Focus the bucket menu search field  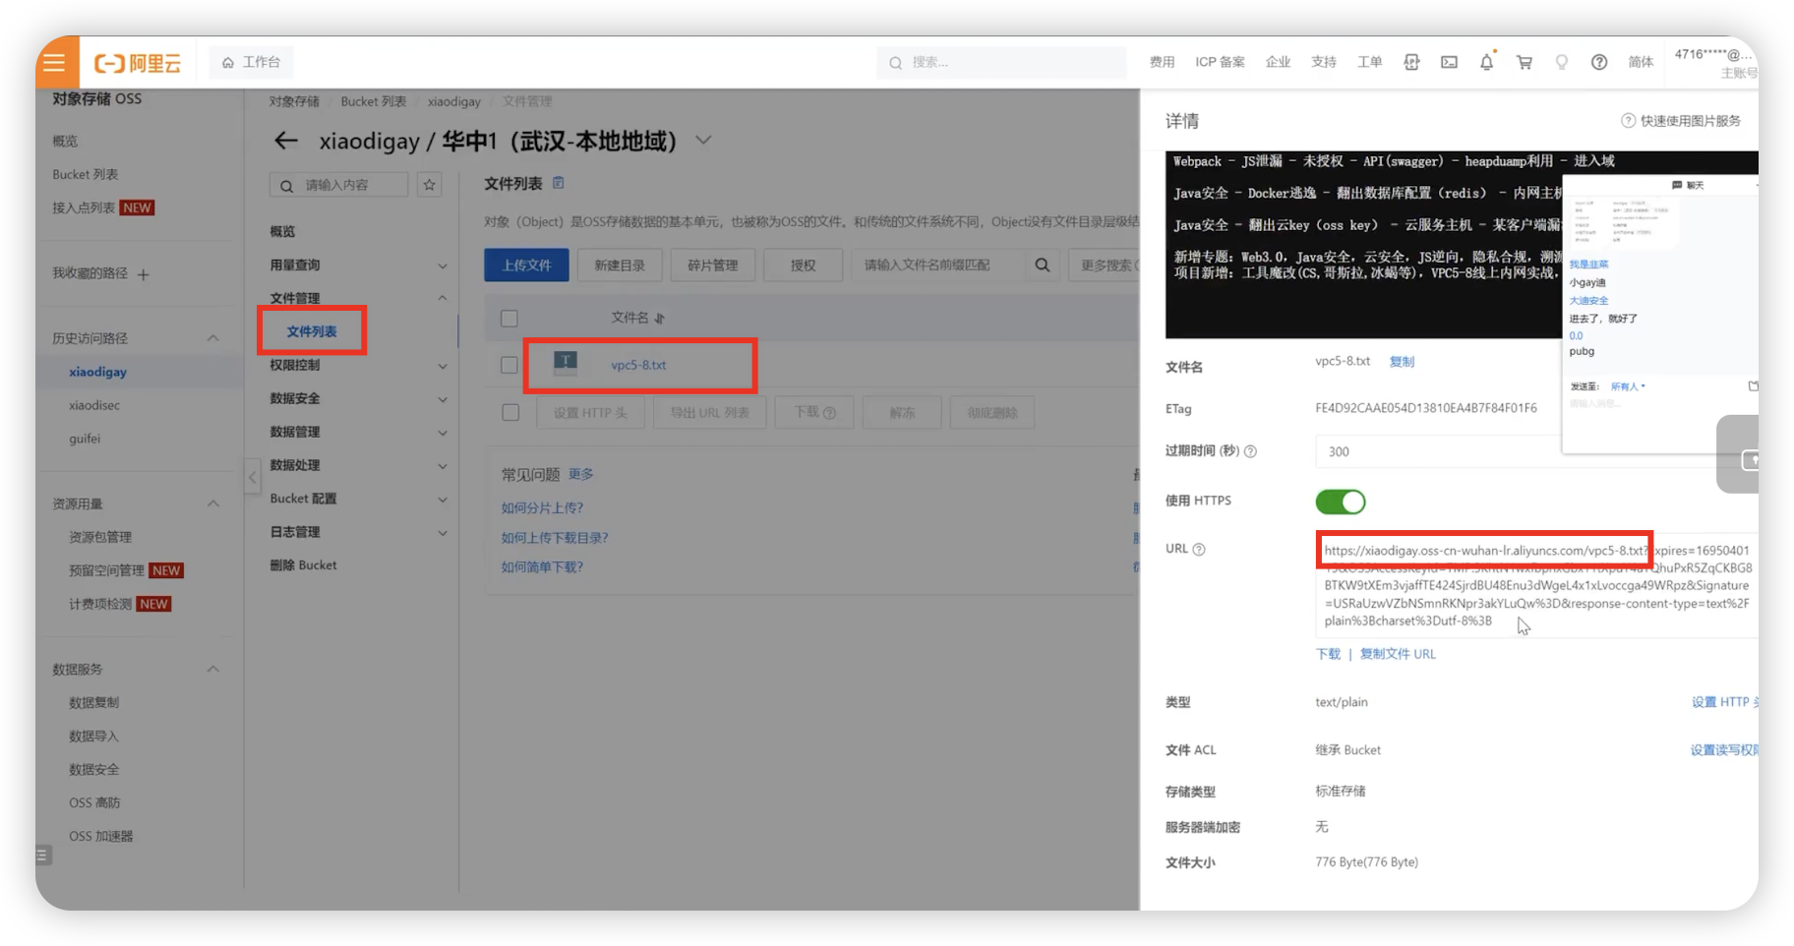pos(339,185)
